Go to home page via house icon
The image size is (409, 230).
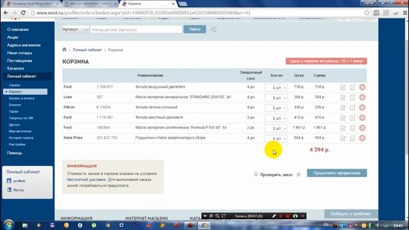point(64,50)
